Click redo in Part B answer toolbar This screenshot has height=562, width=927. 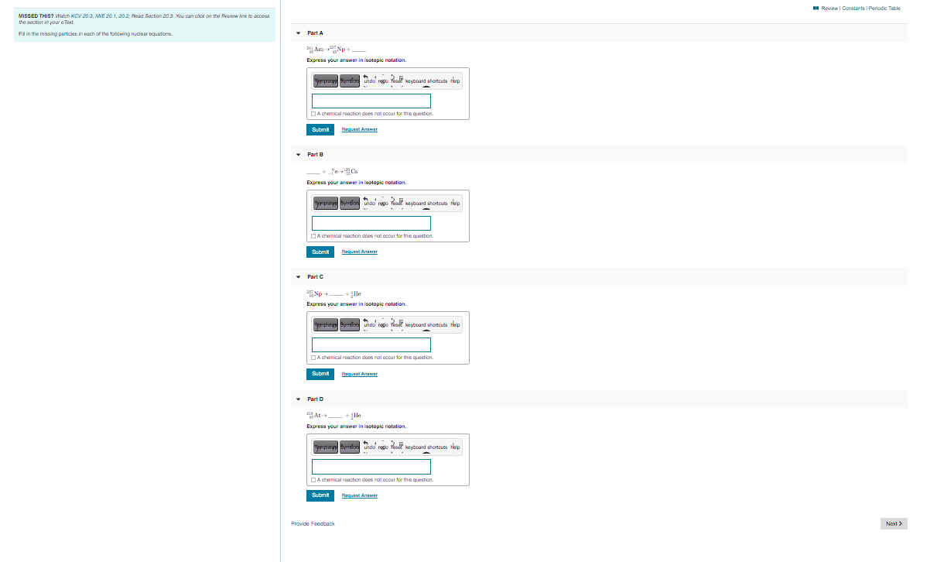(383, 204)
